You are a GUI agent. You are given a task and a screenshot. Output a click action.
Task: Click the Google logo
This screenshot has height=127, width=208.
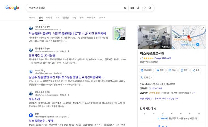click(12, 8)
